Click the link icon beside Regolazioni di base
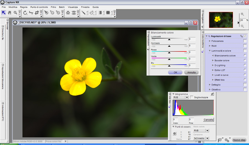This screenshot has height=145, width=249. click(x=241, y=36)
